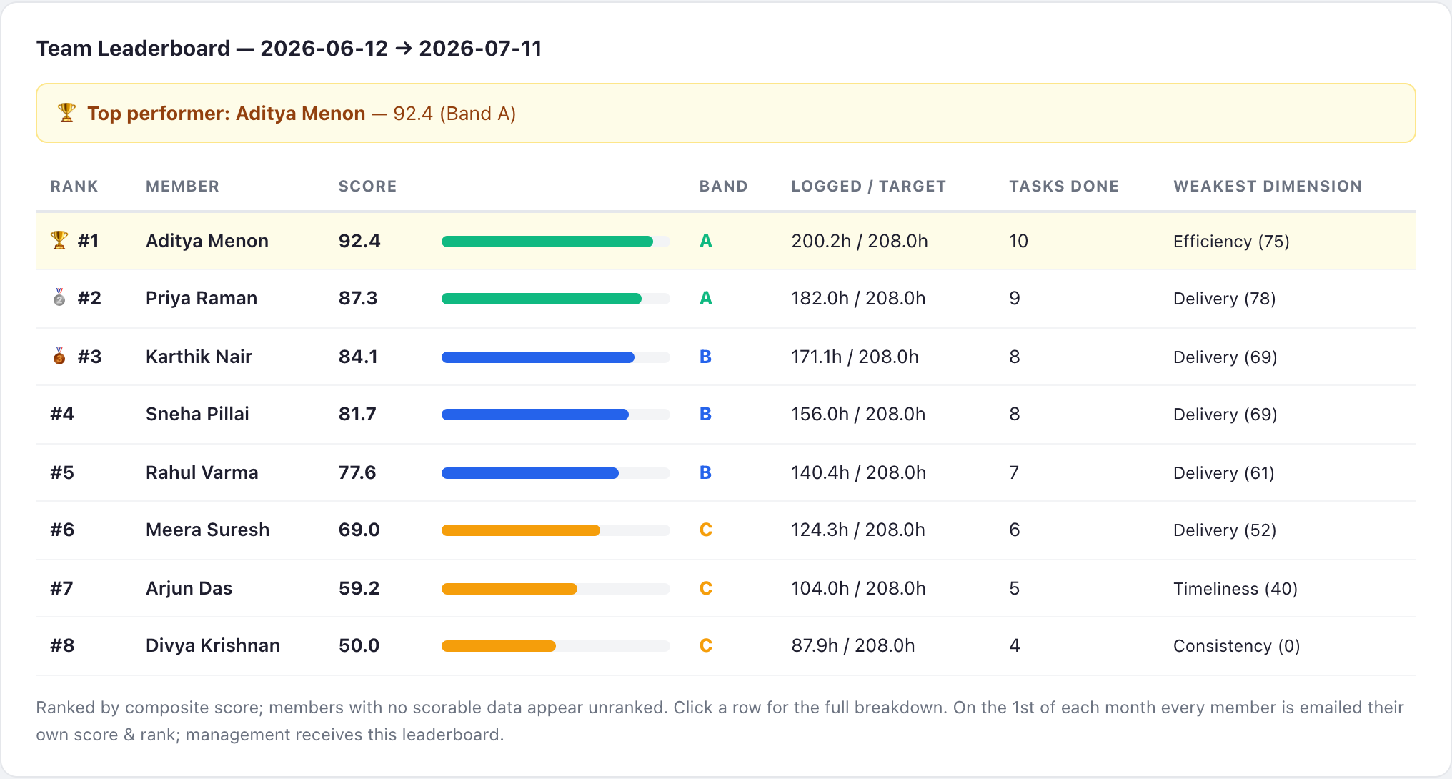Click the 182.0h / 208.0h logged value
Viewport: 1452px width, 779px height.
tap(858, 298)
